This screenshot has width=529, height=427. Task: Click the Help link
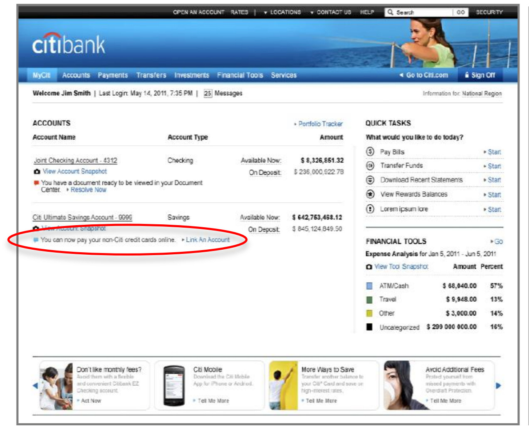[x=367, y=12]
